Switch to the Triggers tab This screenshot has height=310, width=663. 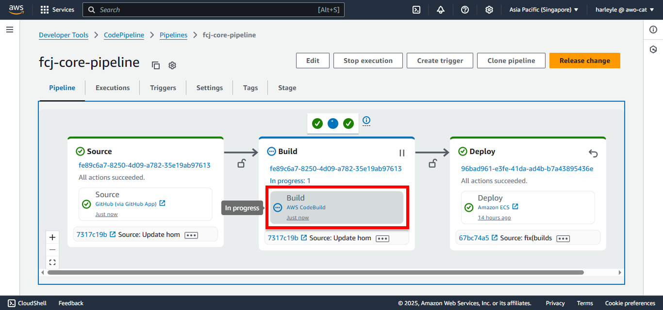(163, 88)
